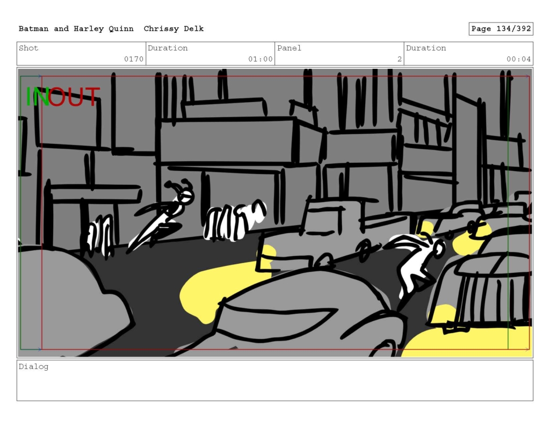The height and width of the screenshot is (426, 550).
Task: Select the Panel number "2"
Action: tap(400, 59)
